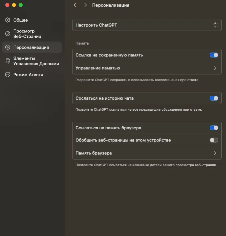
Task: Click the database icon for Элементы Управления Данными
Action: coord(8,61)
